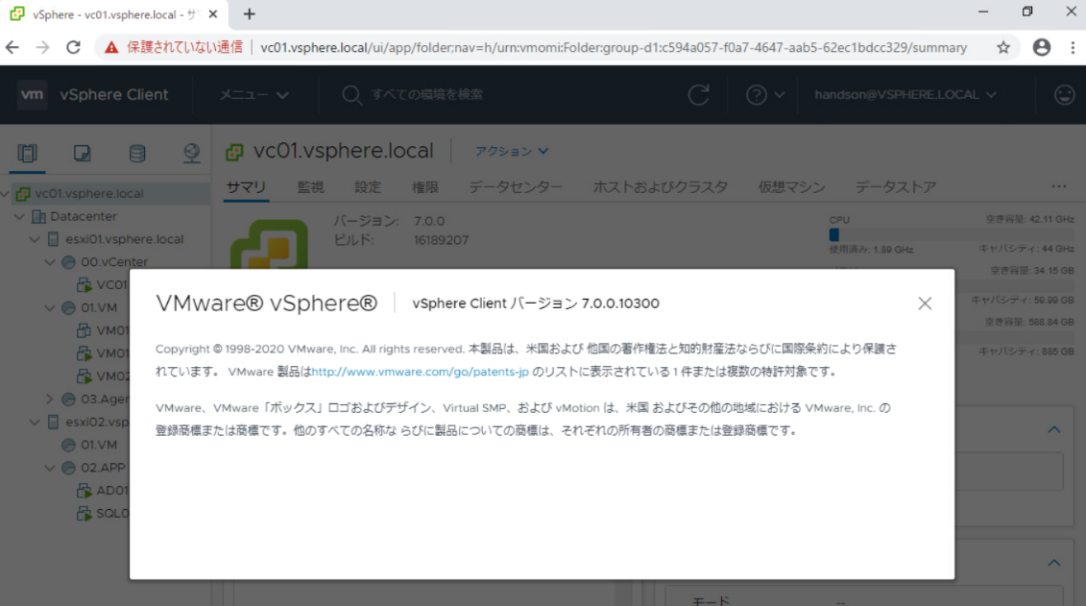
Task: Collapse the 02.APP resource pool
Action: 50,468
